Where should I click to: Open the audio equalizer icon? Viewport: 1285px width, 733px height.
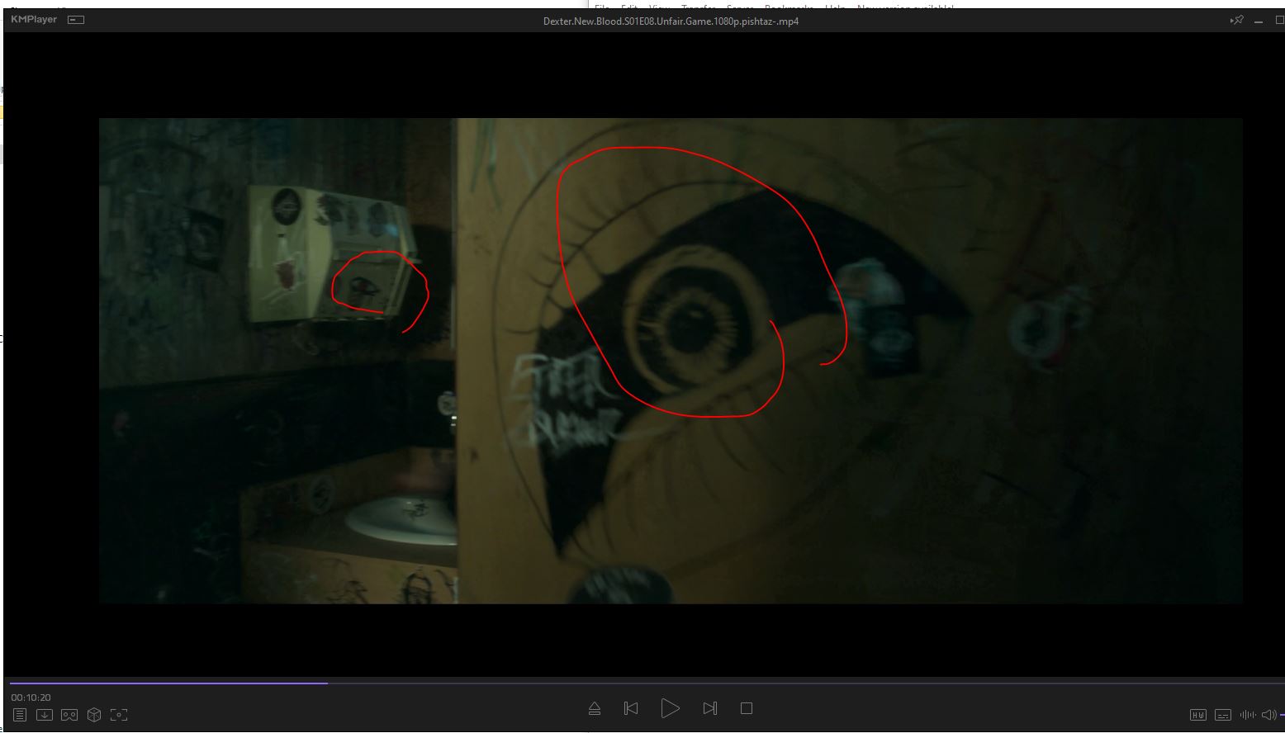[x=1247, y=715]
